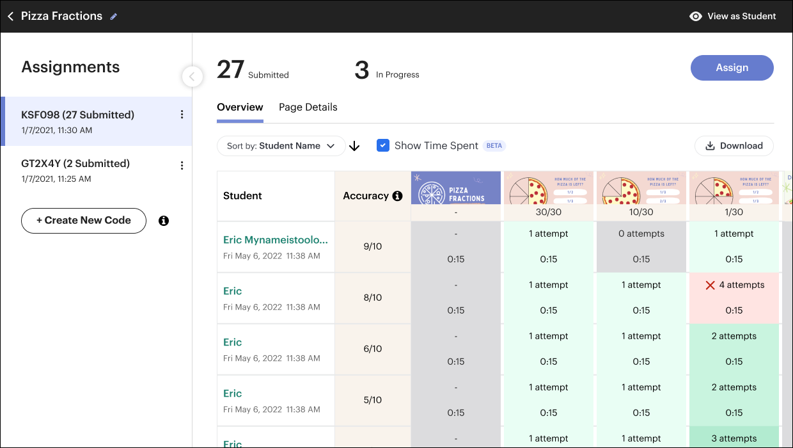This screenshot has width=793, height=448.
Task: Click the Download button
Action: point(734,146)
